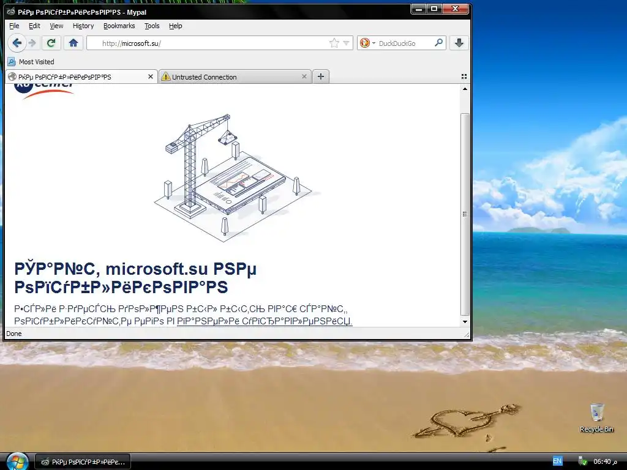Click the Mypal window title bar icon
Viewport: 627px width, 470px height.
11,12
